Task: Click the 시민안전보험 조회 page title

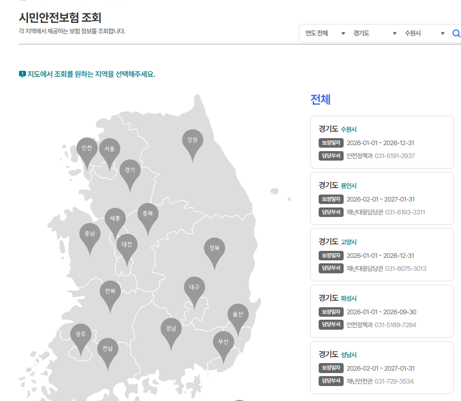Action: (x=60, y=17)
